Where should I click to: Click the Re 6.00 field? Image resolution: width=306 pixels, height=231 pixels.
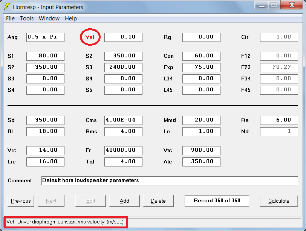tap(279, 120)
